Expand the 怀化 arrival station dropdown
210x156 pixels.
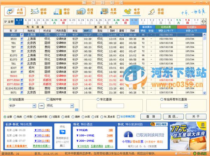(x=72, y=106)
